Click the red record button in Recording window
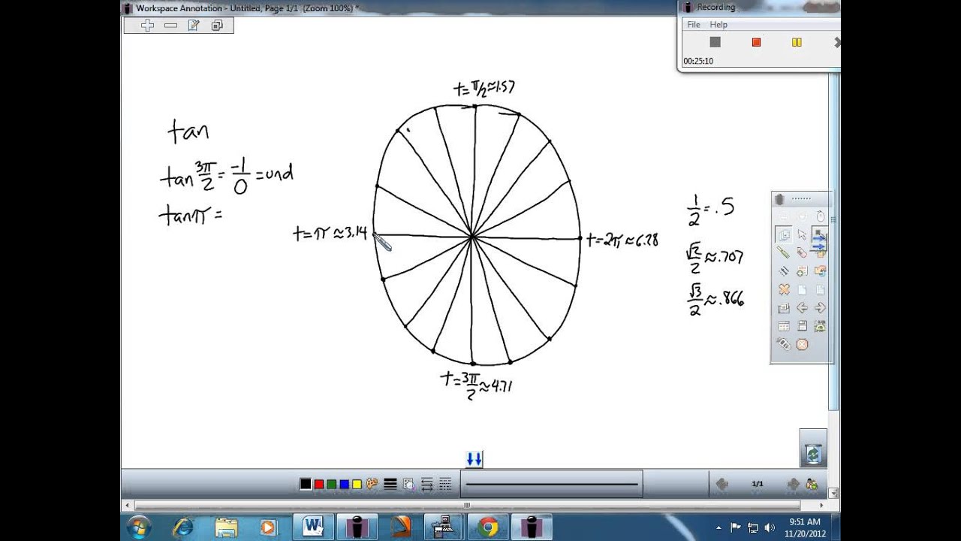The height and width of the screenshot is (541, 961). 756,42
